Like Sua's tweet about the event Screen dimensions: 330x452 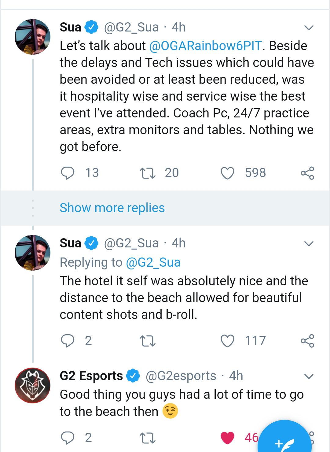tap(227, 173)
